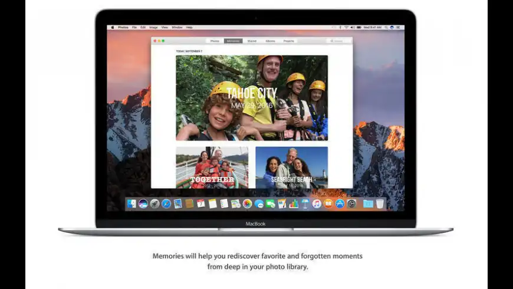Screen dimensions: 513x289
Task: Switch to the Photos tab
Action: pyautogui.click(x=215, y=41)
